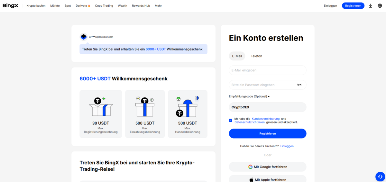The width and height of the screenshot is (386, 182).
Task: Click the download app icon
Action: tap(371, 6)
